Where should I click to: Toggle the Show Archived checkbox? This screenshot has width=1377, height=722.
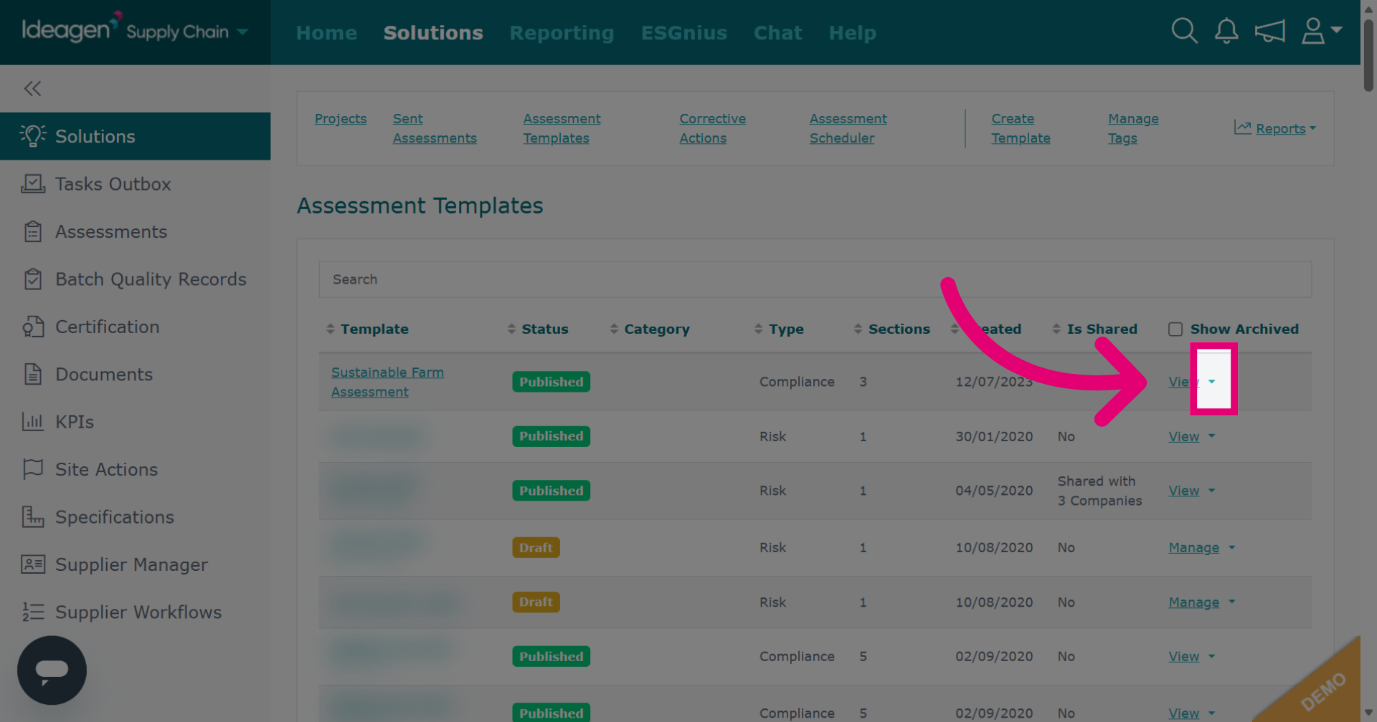(1175, 329)
